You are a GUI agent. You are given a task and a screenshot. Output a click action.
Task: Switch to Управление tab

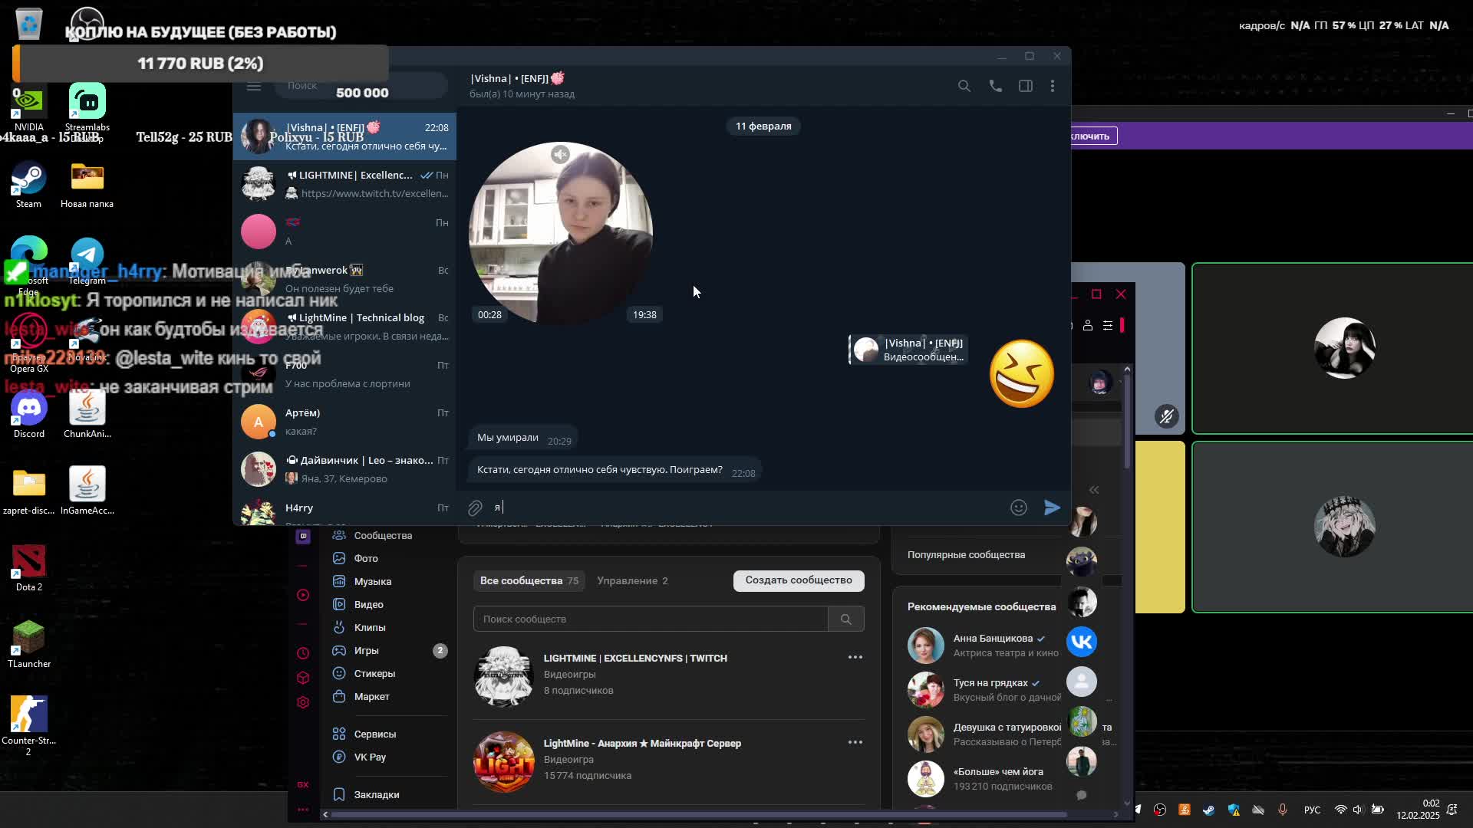click(632, 580)
